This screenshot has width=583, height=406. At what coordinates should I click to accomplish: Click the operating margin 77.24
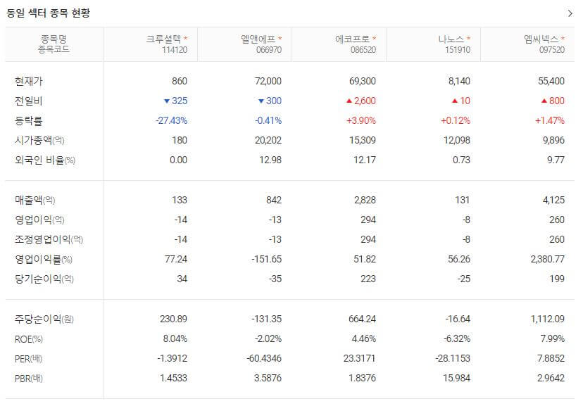(x=176, y=259)
